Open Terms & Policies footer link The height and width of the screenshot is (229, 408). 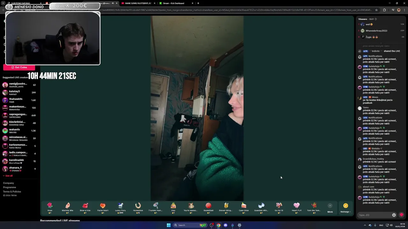point(12,191)
